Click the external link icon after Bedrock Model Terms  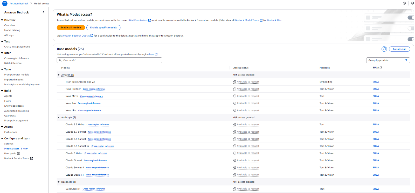[261, 20]
